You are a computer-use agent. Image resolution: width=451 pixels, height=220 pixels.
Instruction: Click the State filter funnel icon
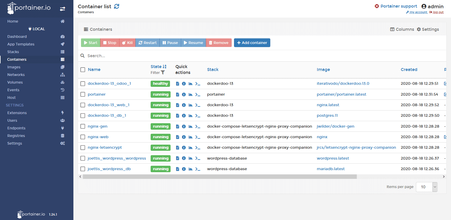pos(163,72)
